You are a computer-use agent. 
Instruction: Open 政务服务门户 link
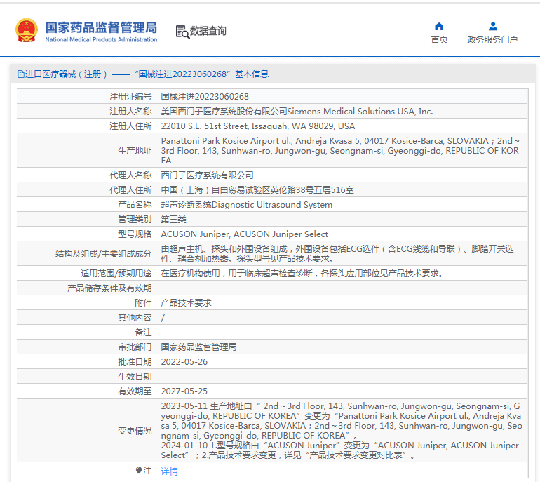tap(492, 39)
